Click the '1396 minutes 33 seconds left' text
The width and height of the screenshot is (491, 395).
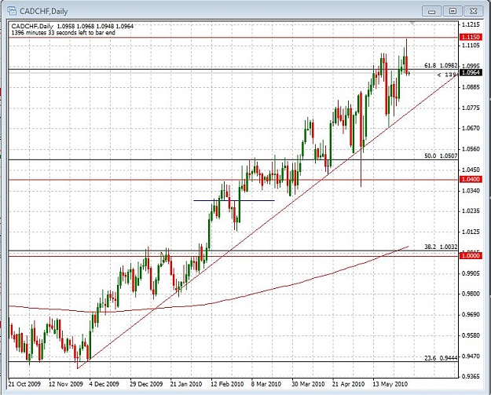click(x=64, y=32)
